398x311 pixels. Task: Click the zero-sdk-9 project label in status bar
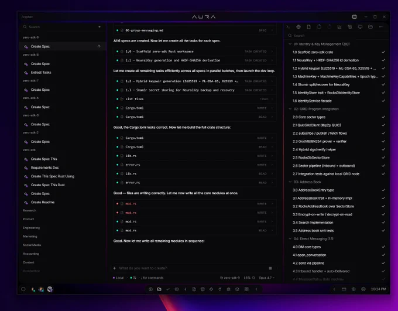coord(229,278)
